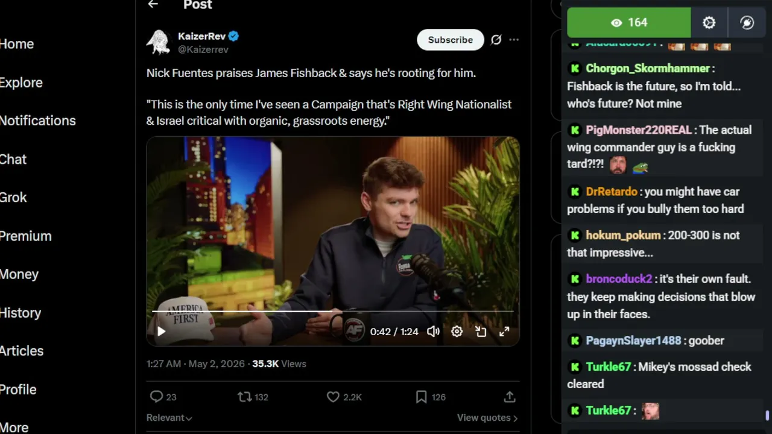Viewport: 772px width, 434px height.
Task: Subscribe to KaizerRev
Action: click(x=451, y=40)
